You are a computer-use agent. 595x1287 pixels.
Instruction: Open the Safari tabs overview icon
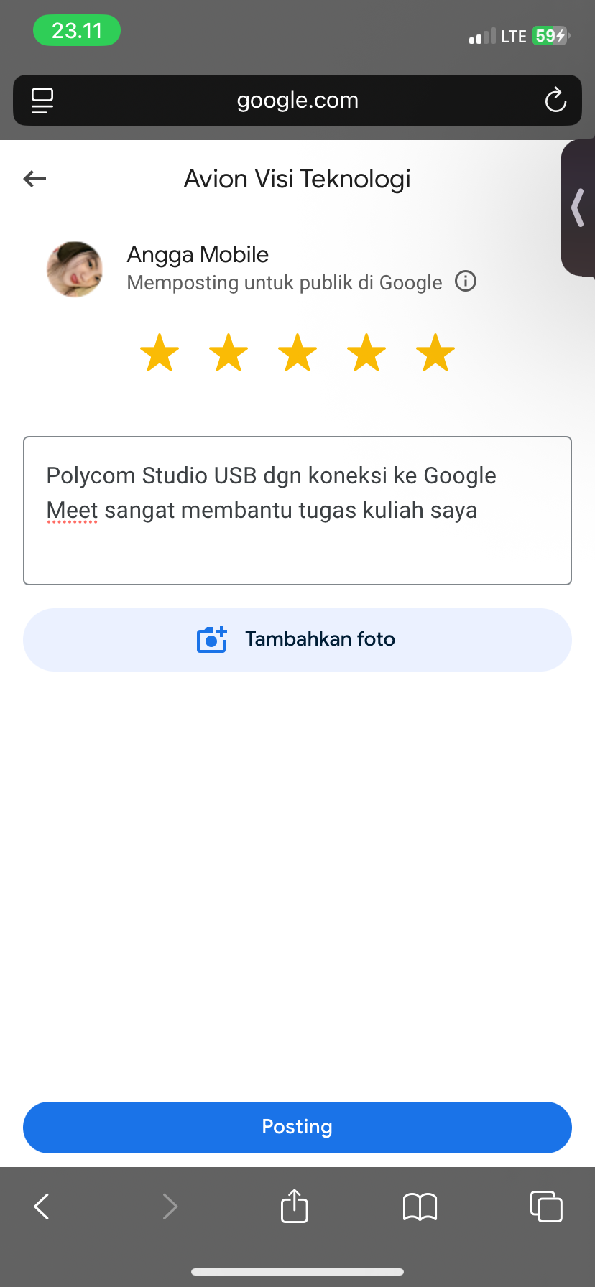pyautogui.click(x=546, y=1206)
